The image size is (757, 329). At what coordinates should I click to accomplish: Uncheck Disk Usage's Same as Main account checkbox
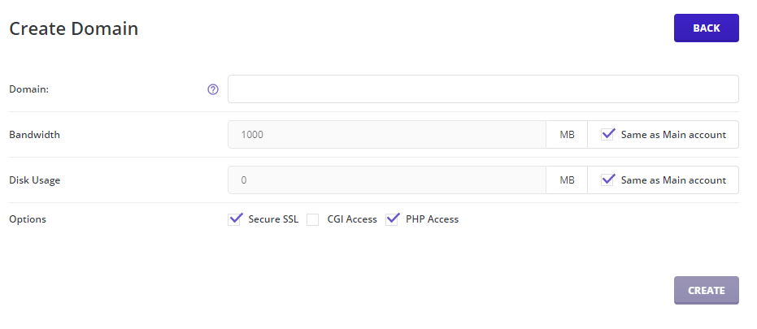pos(607,180)
